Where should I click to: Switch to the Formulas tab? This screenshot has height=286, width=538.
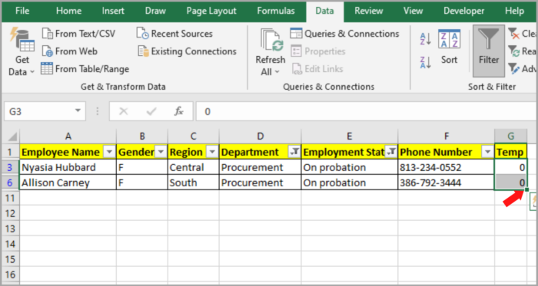(x=276, y=11)
